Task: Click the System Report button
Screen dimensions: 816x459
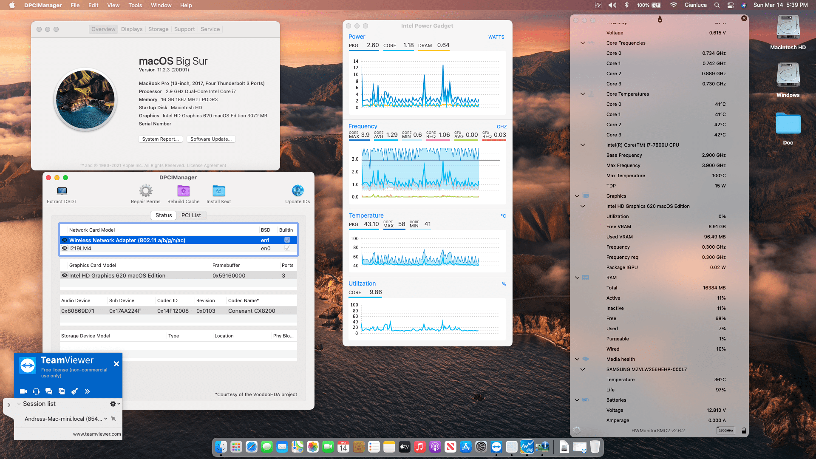Action: pyautogui.click(x=161, y=139)
